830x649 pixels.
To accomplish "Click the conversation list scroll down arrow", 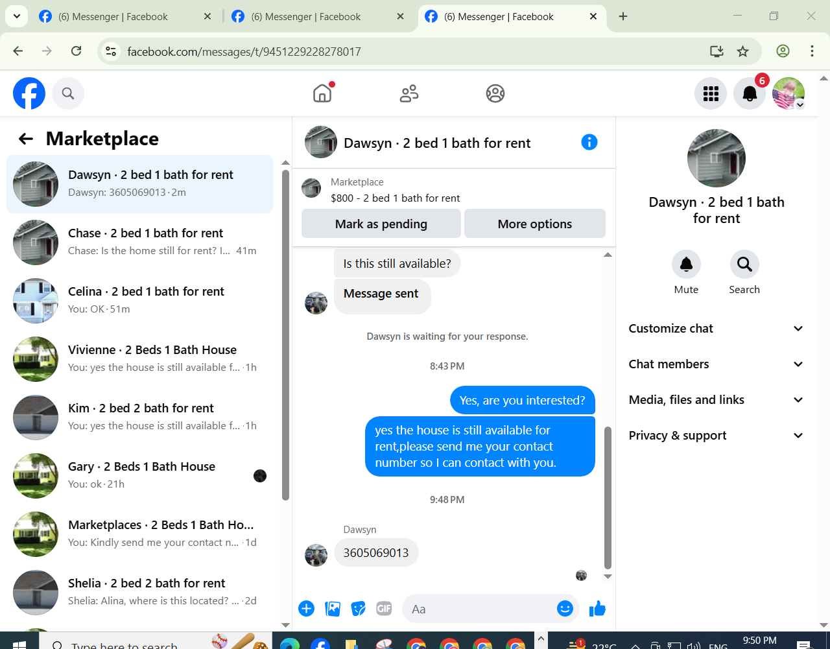I will (285, 625).
